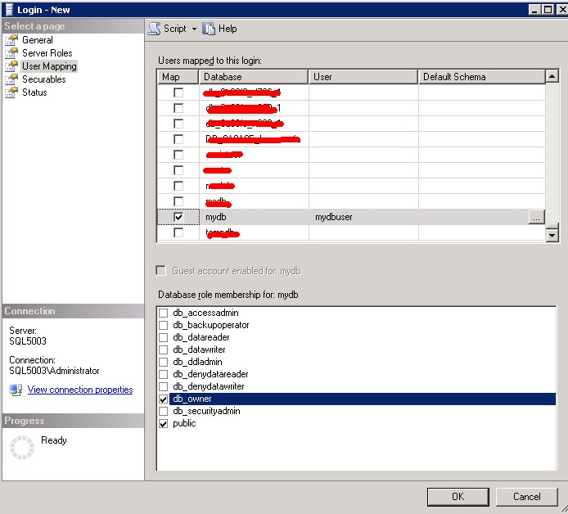Open the Script dropdown arrow
Viewport: 568px width, 514px height.
point(194,29)
